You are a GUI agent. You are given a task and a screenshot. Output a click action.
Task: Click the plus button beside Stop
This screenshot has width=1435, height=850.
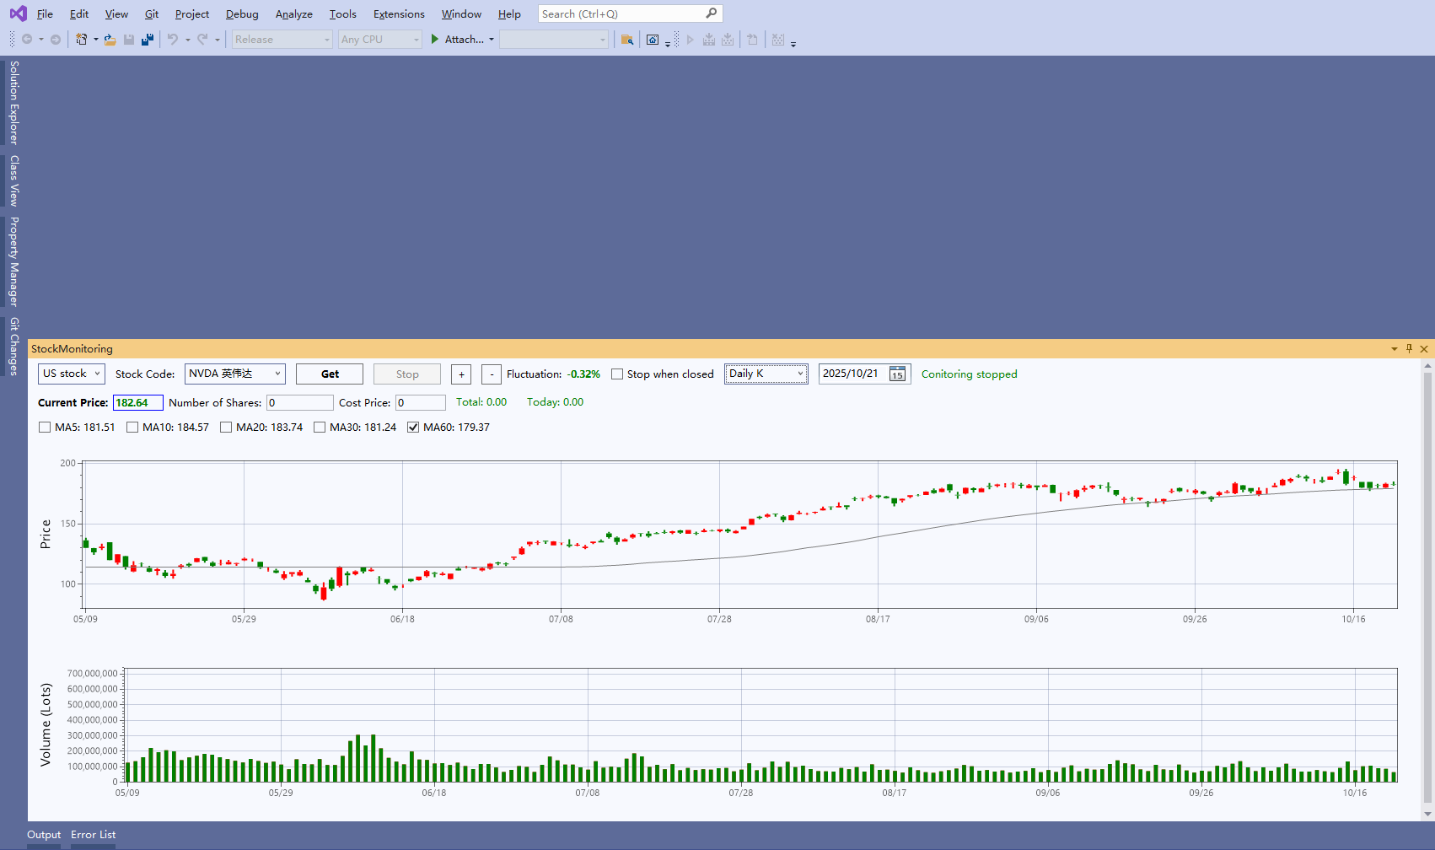461,374
